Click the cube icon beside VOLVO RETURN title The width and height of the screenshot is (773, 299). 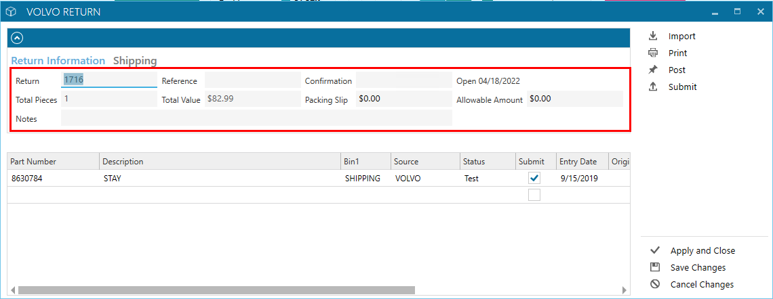point(12,11)
